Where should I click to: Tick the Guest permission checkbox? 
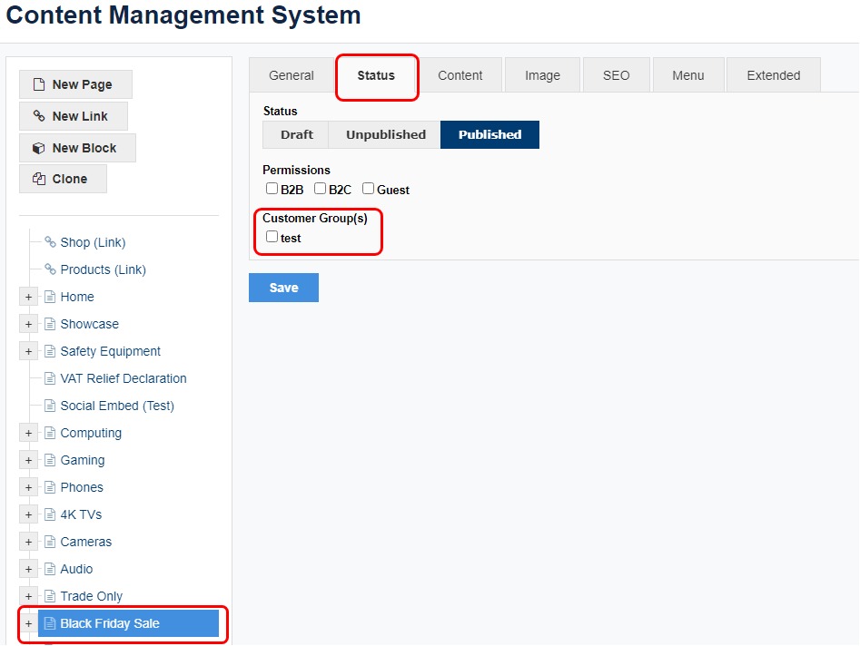[368, 189]
